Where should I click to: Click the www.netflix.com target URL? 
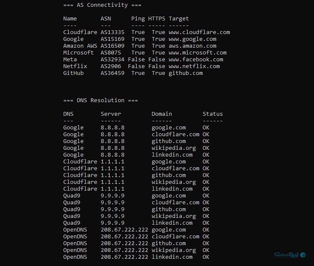tap(194, 66)
